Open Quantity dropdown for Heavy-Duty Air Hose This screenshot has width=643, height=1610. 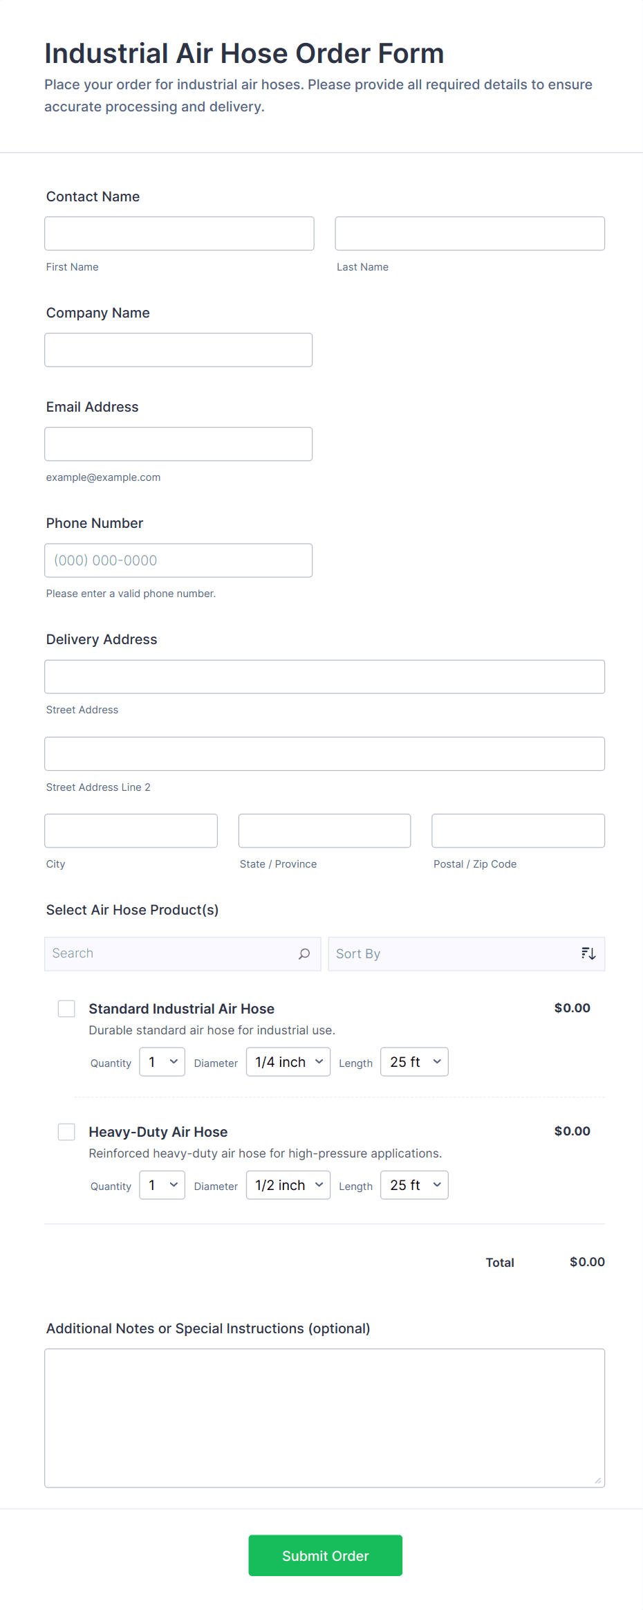point(162,1185)
